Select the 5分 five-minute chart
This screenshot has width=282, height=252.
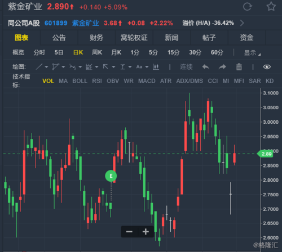(153, 52)
